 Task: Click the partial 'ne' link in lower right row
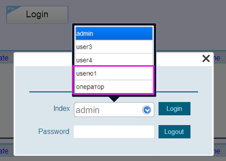click(217, 151)
